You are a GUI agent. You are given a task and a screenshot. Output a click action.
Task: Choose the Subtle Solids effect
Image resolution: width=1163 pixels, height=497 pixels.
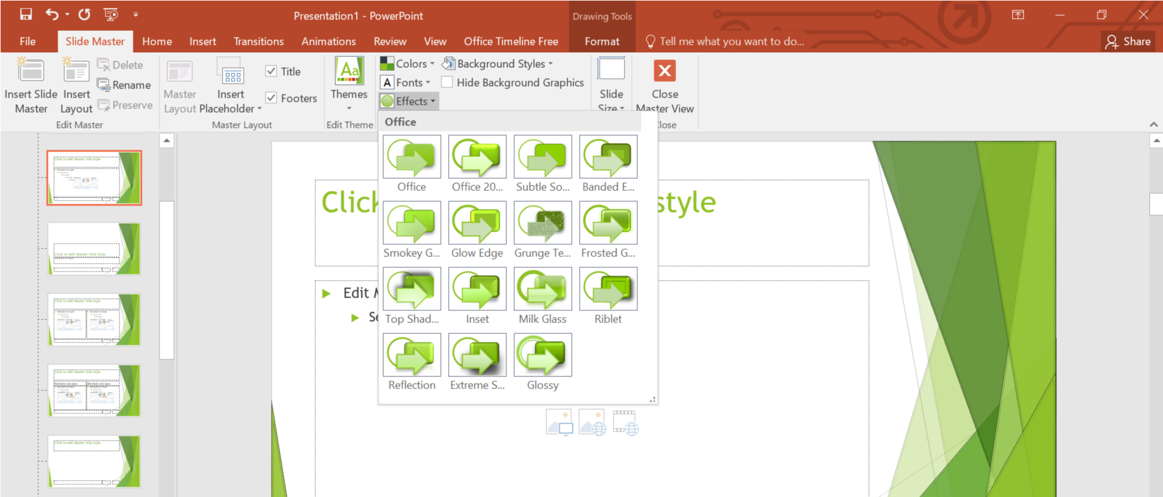543,164
